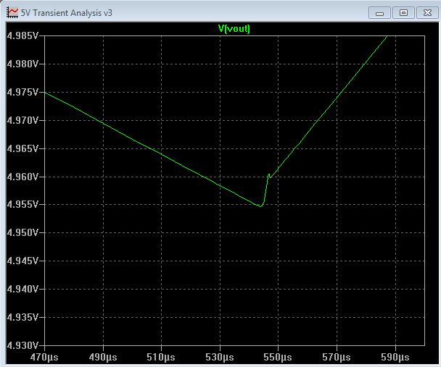Click the 4.950V vertical axis label
The image size is (441, 367).
tap(22, 232)
